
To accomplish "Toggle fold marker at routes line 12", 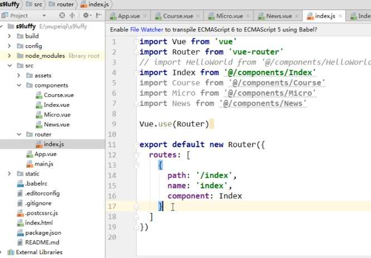I will pos(136,155).
